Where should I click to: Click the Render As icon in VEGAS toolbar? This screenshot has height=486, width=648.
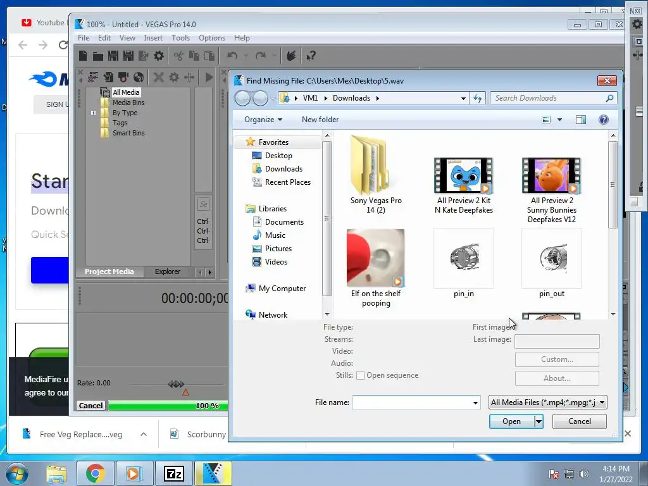tap(144, 56)
